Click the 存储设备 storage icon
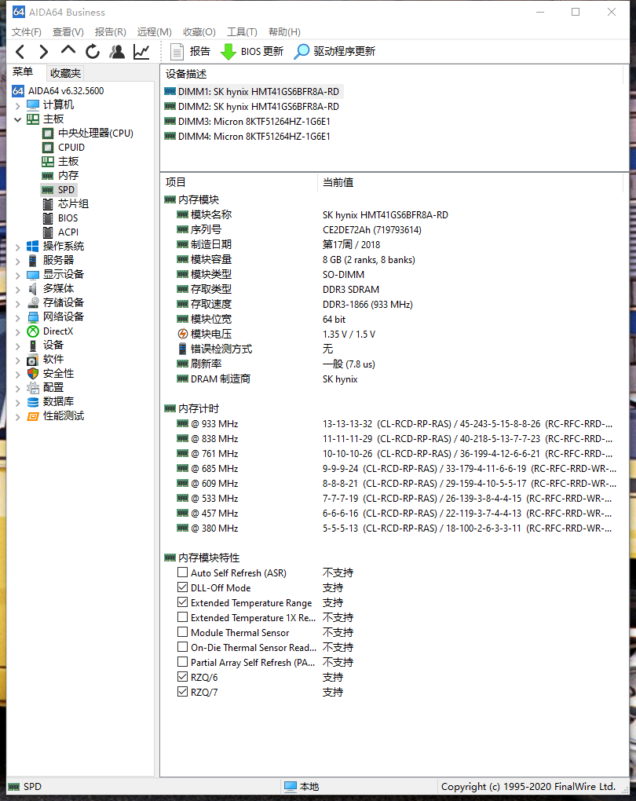Screen dimensions: 636x801 point(33,302)
